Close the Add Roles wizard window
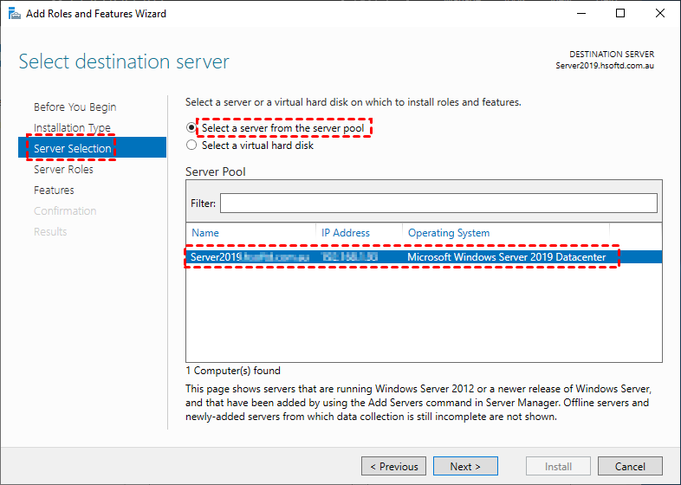 point(660,14)
